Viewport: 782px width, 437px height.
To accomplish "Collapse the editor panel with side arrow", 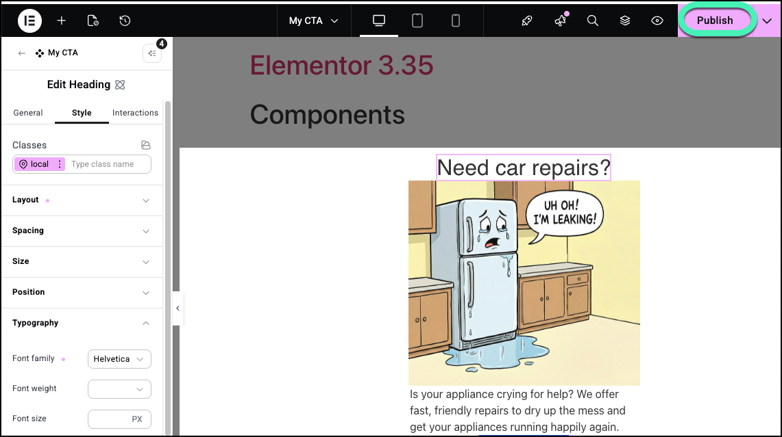I will [x=178, y=308].
